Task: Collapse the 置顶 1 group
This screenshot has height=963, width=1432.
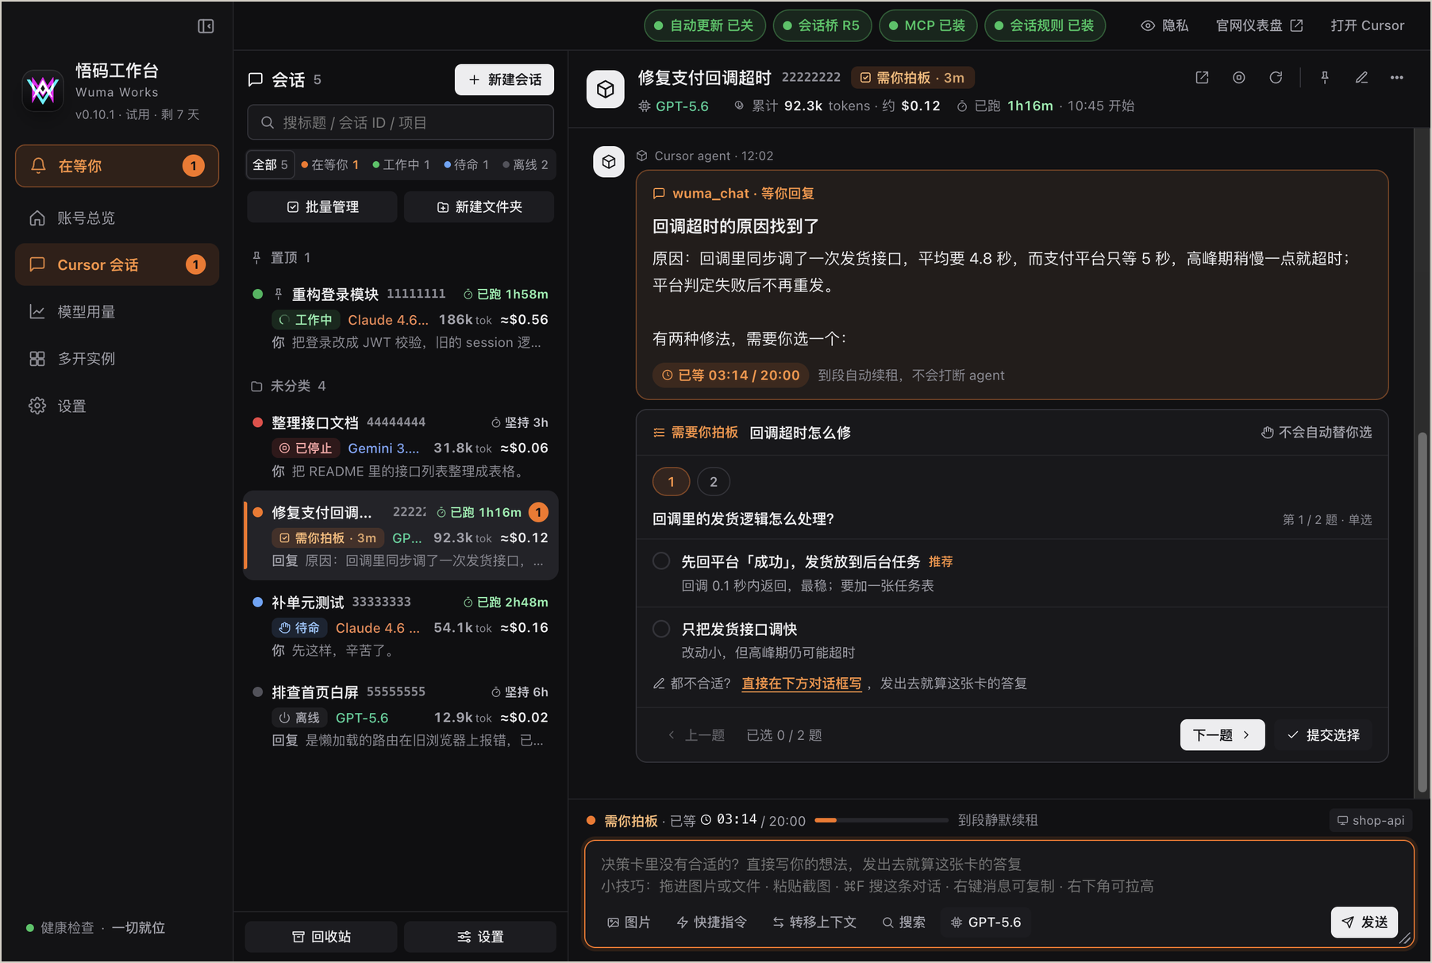Action: pos(281,257)
